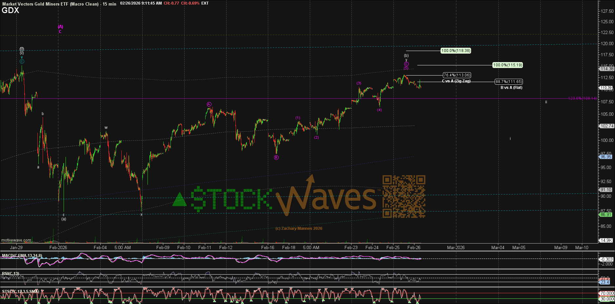Click the 110.39 current price marker
Image resolution: width=615 pixels, height=304 pixels.
[606, 88]
